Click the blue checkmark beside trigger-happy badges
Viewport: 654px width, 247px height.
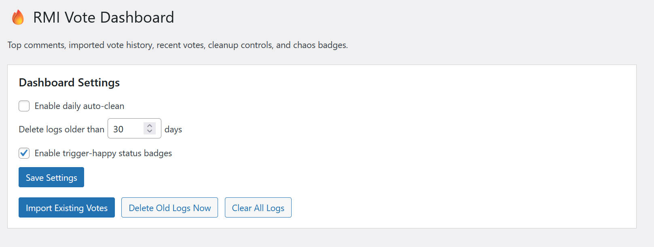[x=24, y=153]
